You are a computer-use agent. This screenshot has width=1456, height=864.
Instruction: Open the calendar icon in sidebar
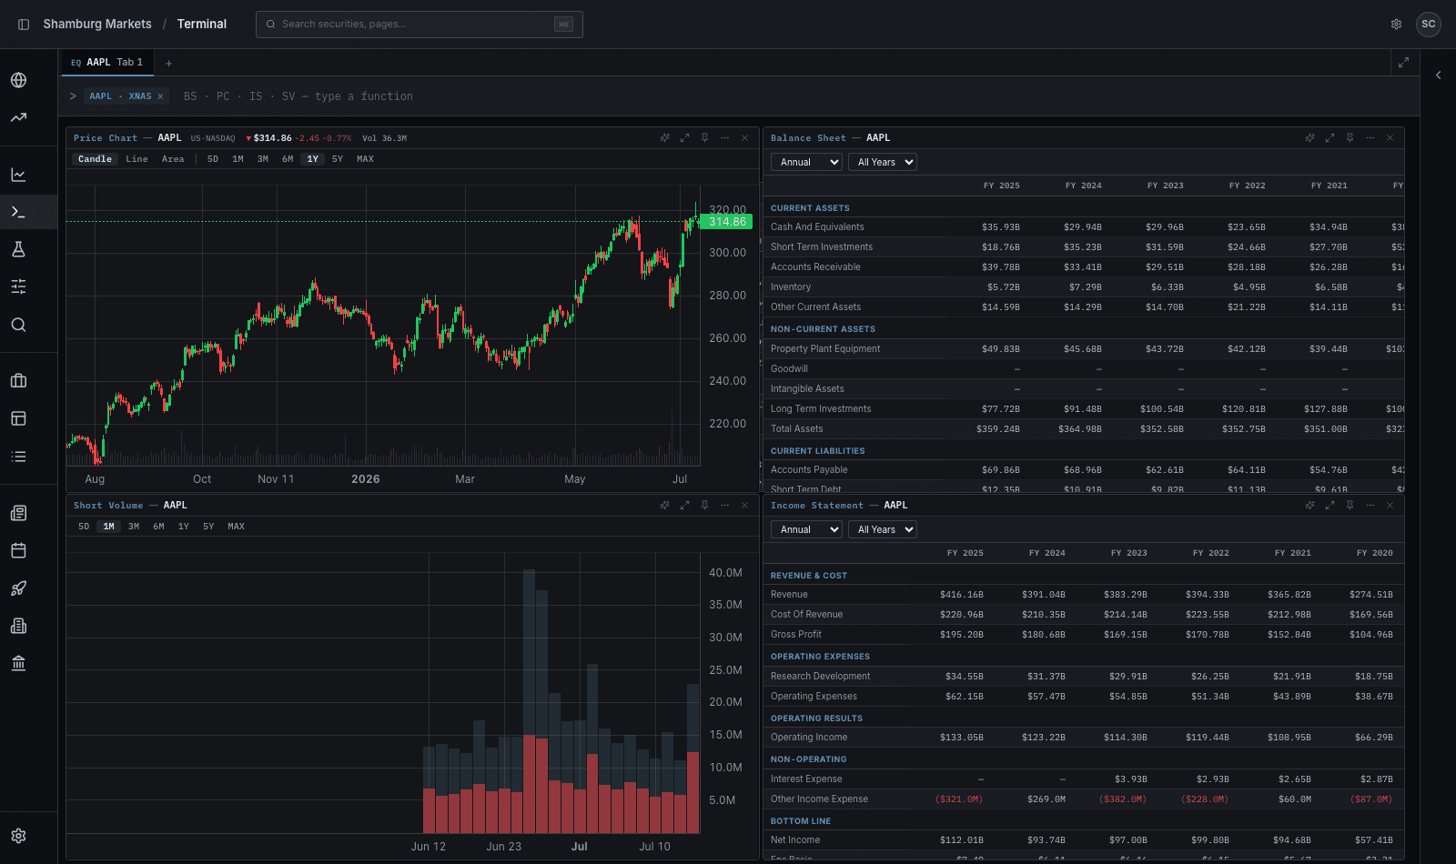pos(18,550)
